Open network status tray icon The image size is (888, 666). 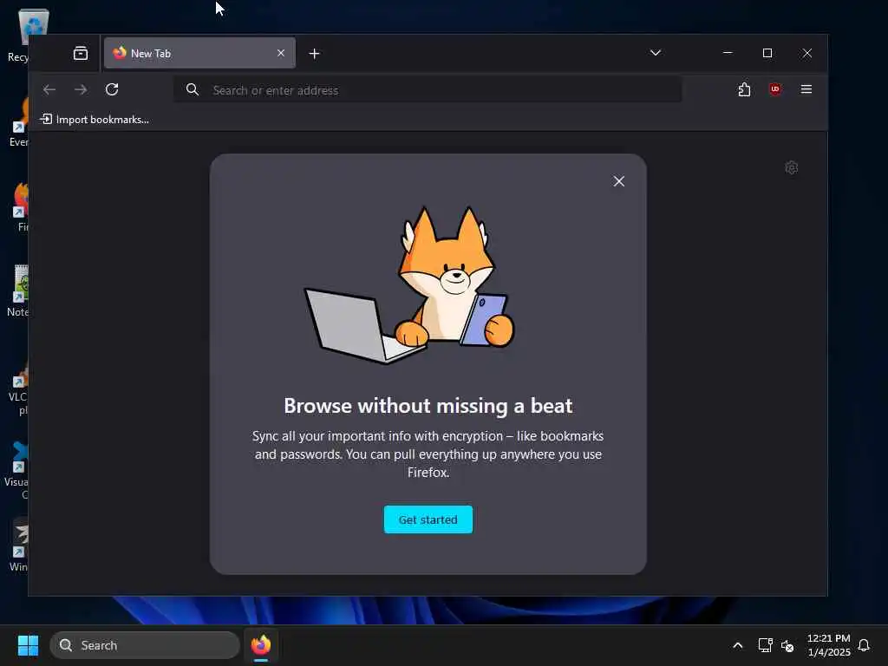765,645
